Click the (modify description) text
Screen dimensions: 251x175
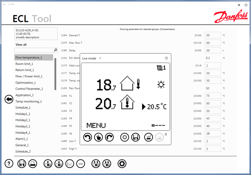point(27,37)
